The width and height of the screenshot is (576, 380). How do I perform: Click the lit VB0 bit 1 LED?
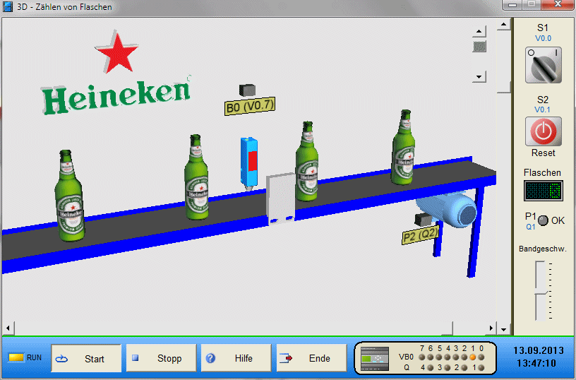click(473, 357)
